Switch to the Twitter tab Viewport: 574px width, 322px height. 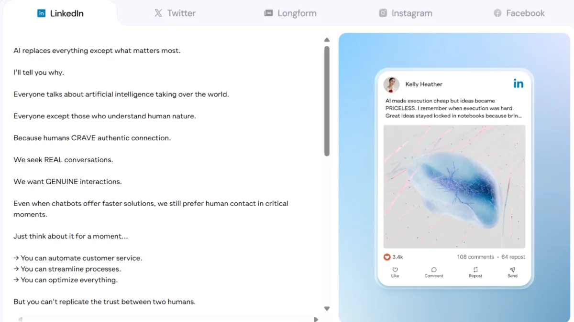[x=175, y=13]
